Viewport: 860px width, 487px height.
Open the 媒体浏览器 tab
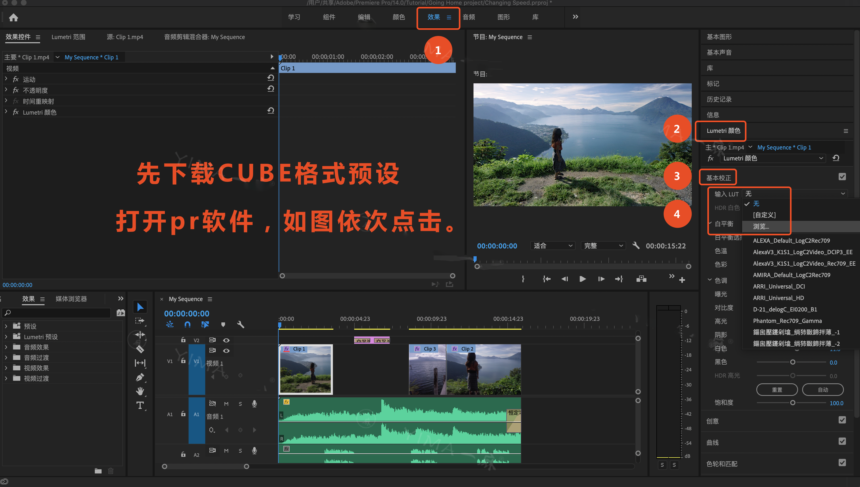coord(71,299)
